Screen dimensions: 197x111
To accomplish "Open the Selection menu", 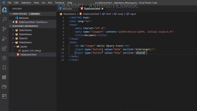I will click(x=26, y=3).
